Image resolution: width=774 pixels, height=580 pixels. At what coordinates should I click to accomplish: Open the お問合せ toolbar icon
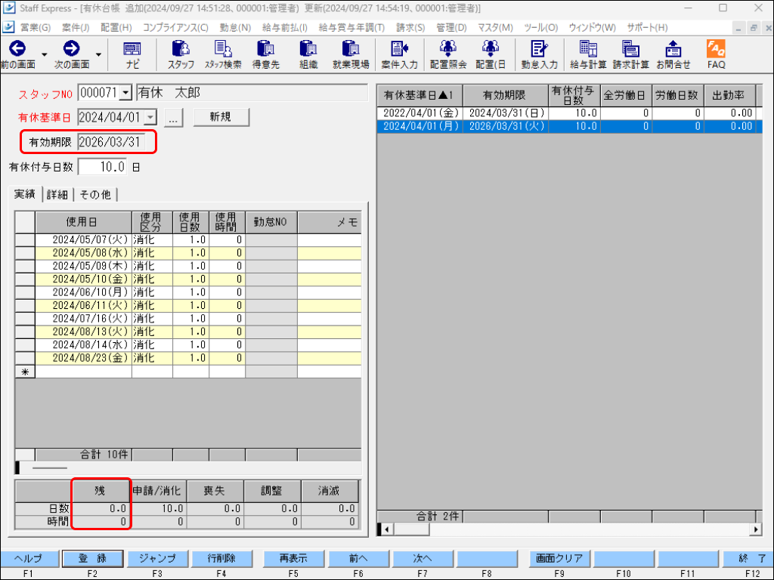coord(673,54)
